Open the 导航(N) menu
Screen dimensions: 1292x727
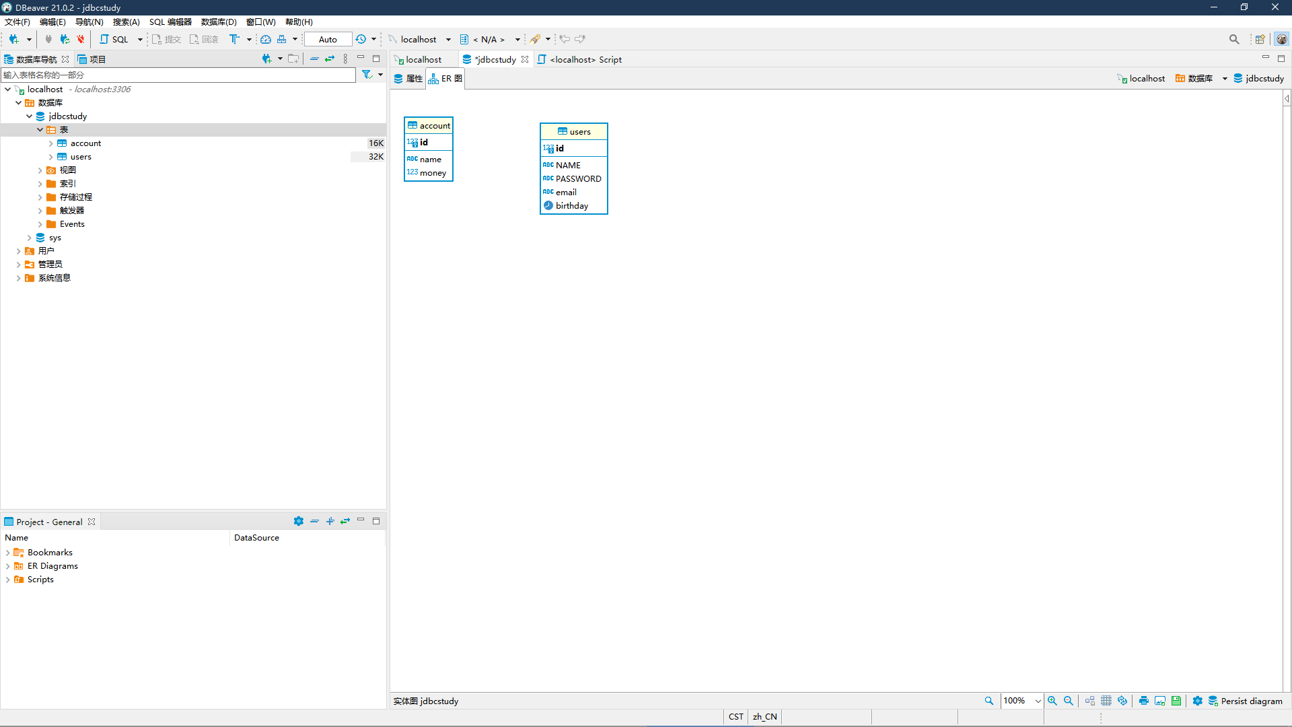[x=89, y=22]
